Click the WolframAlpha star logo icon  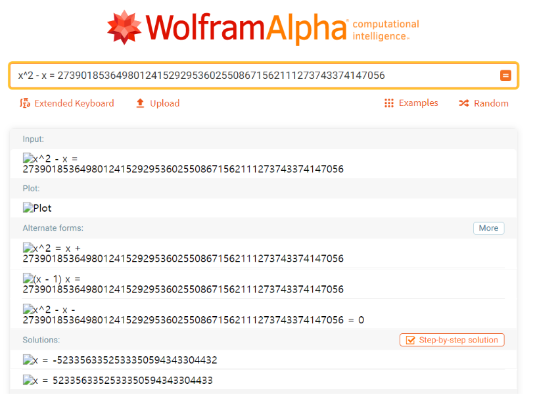(x=124, y=28)
